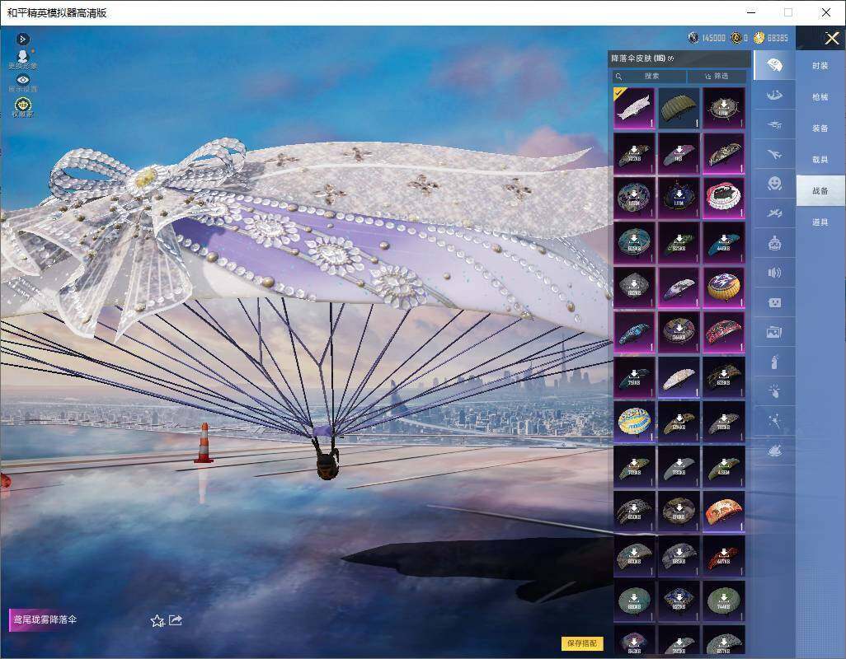This screenshot has width=846, height=659.
Task: Open the 收藏家 collector badge icon
Action: (x=22, y=107)
